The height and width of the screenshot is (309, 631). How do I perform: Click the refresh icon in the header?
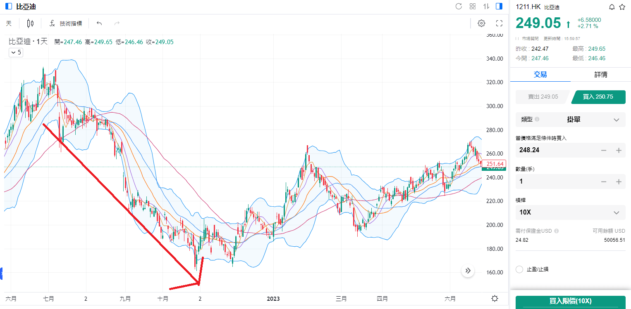[459, 6]
